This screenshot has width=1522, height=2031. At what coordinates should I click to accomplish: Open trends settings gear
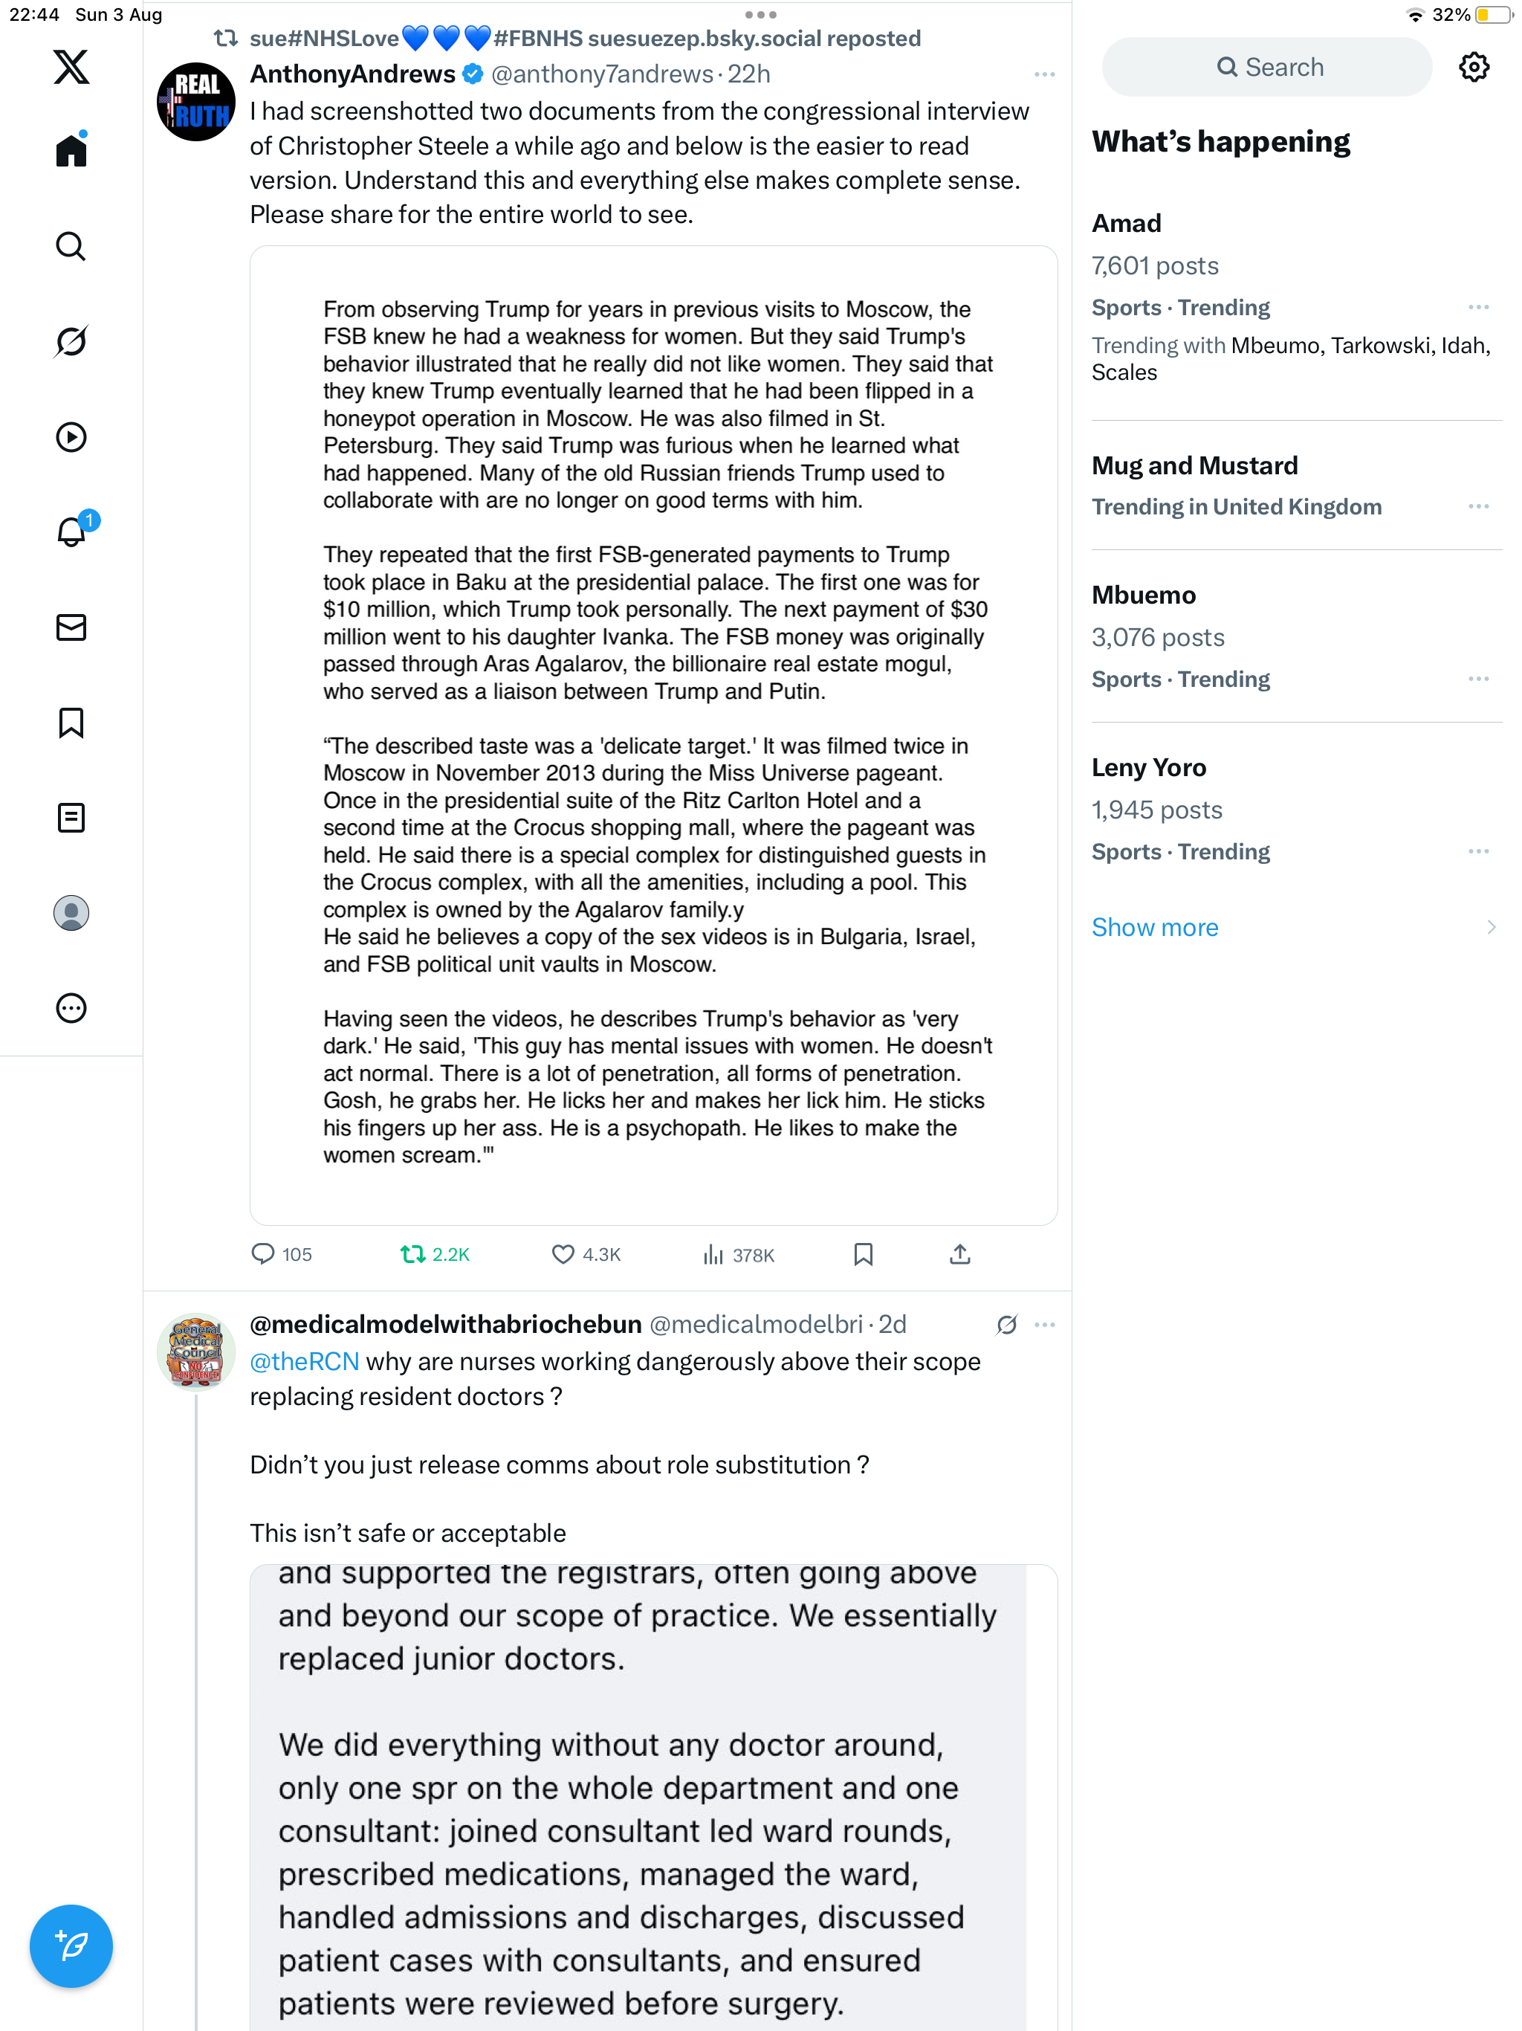(x=1474, y=67)
